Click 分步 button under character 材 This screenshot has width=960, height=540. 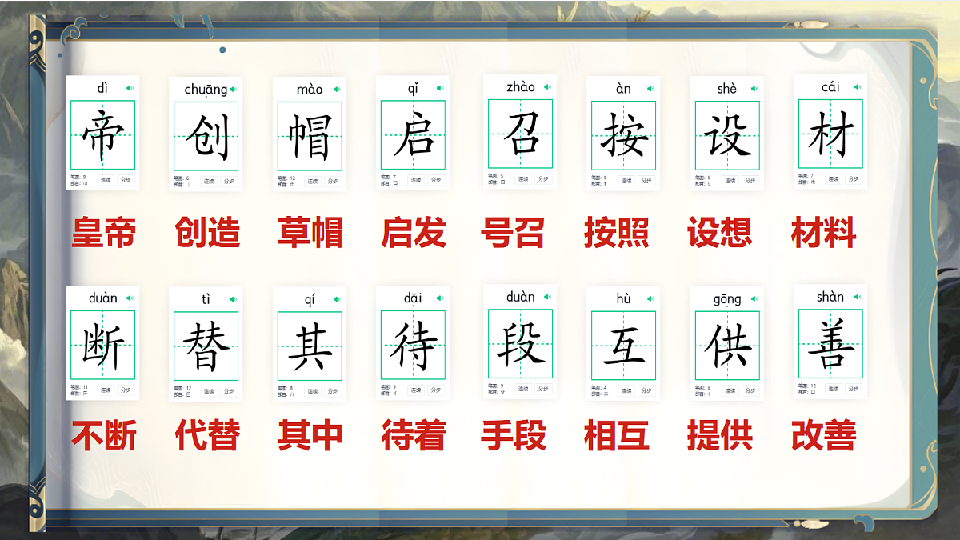click(x=853, y=179)
